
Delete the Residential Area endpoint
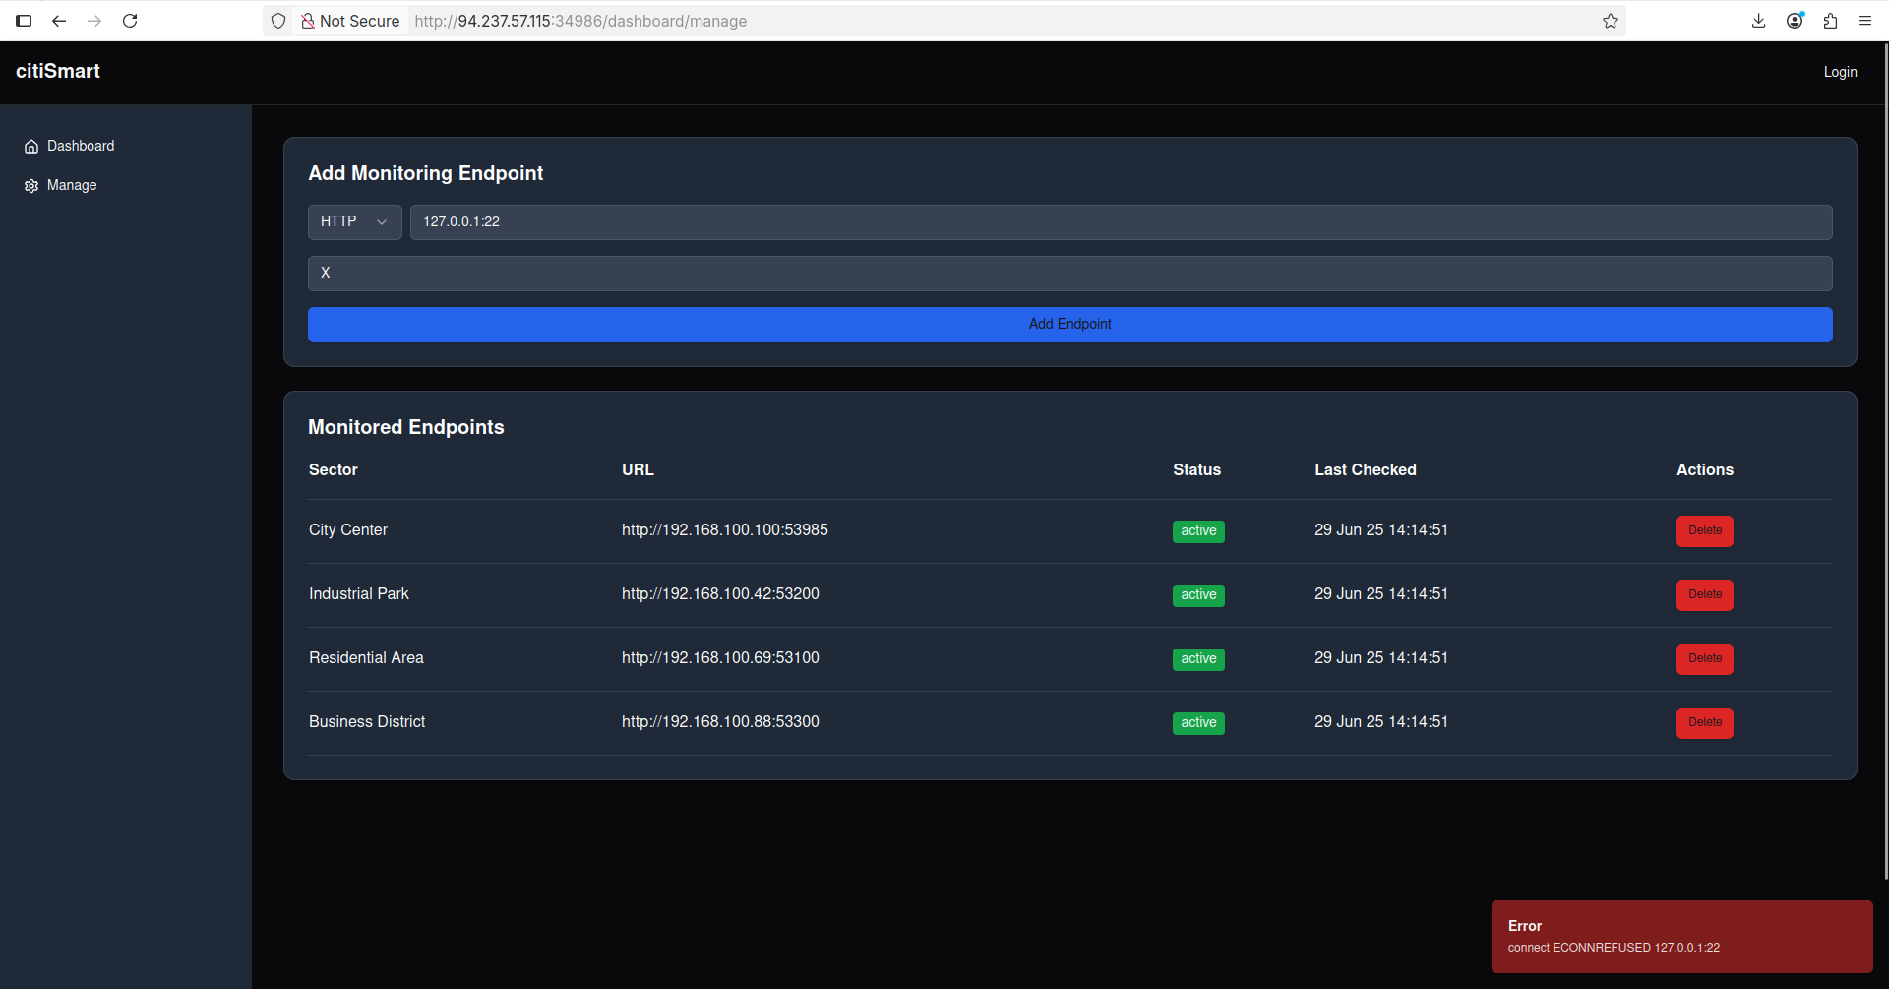tap(1704, 659)
